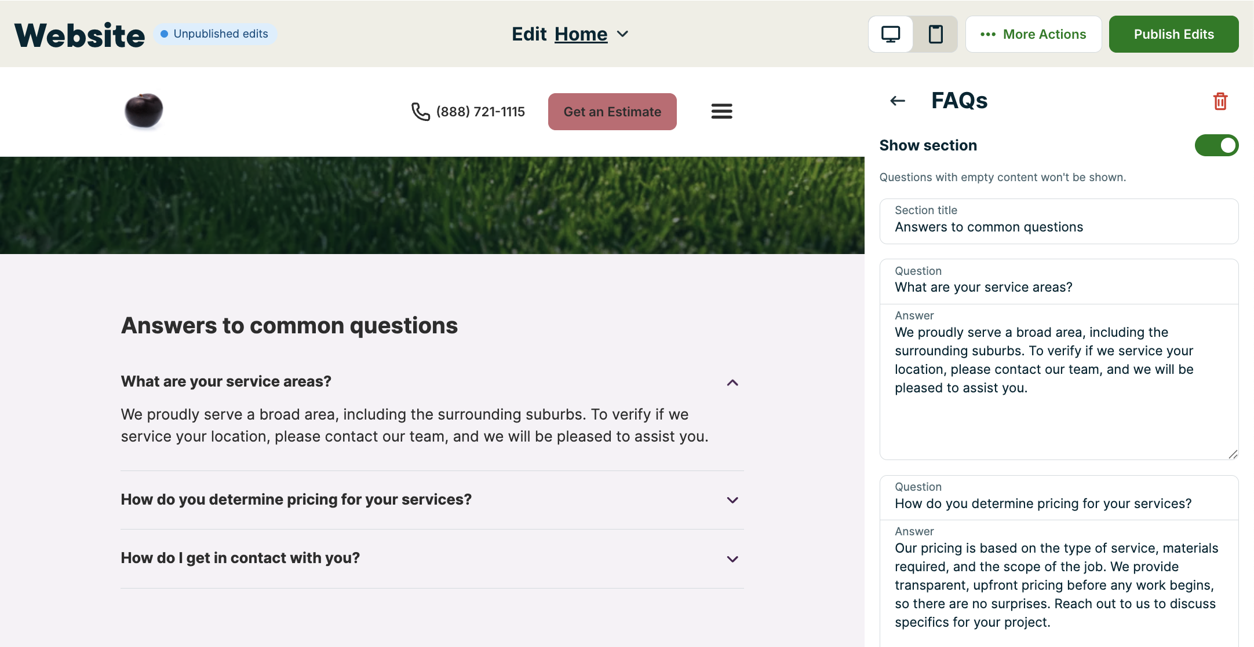Viewport: 1254px width, 647px height.
Task: Expand the contact question chevron
Action: [x=732, y=559]
